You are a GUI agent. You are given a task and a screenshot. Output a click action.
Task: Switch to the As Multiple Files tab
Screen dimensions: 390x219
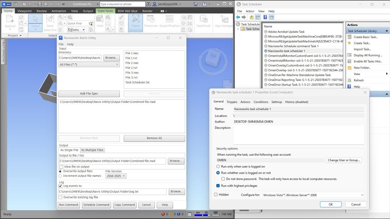pyautogui.click(x=92, y=150)
